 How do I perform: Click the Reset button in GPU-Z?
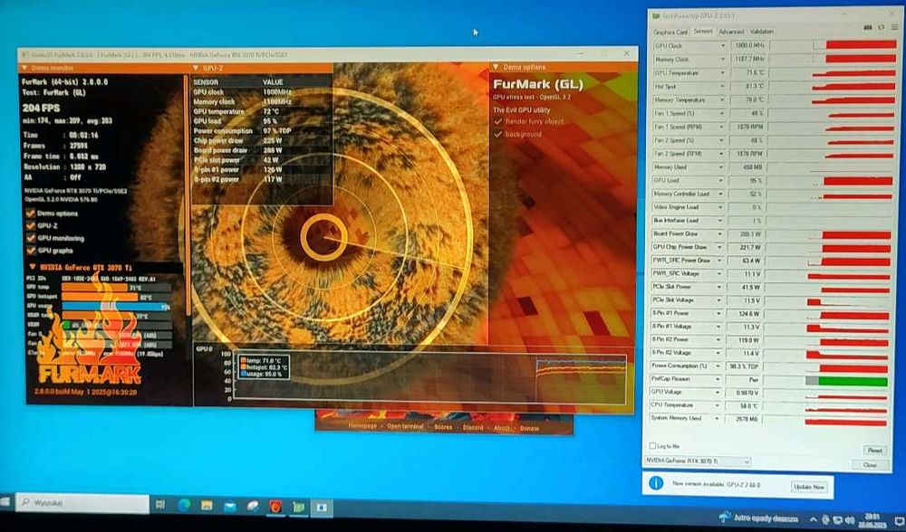click(x=875, y=450)
